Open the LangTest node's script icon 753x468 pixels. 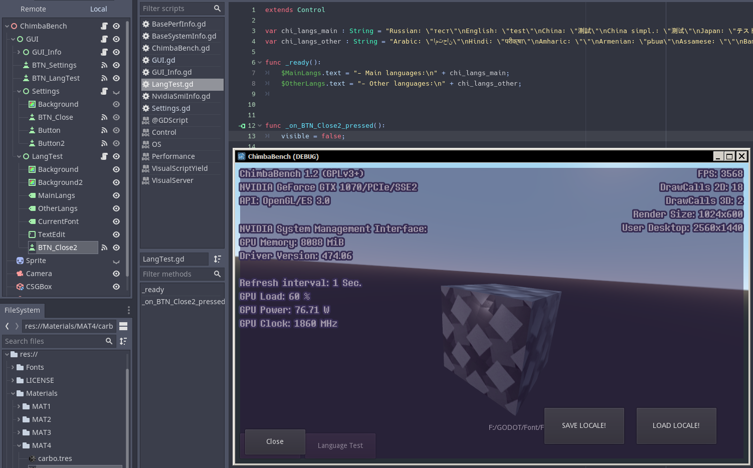104,156
